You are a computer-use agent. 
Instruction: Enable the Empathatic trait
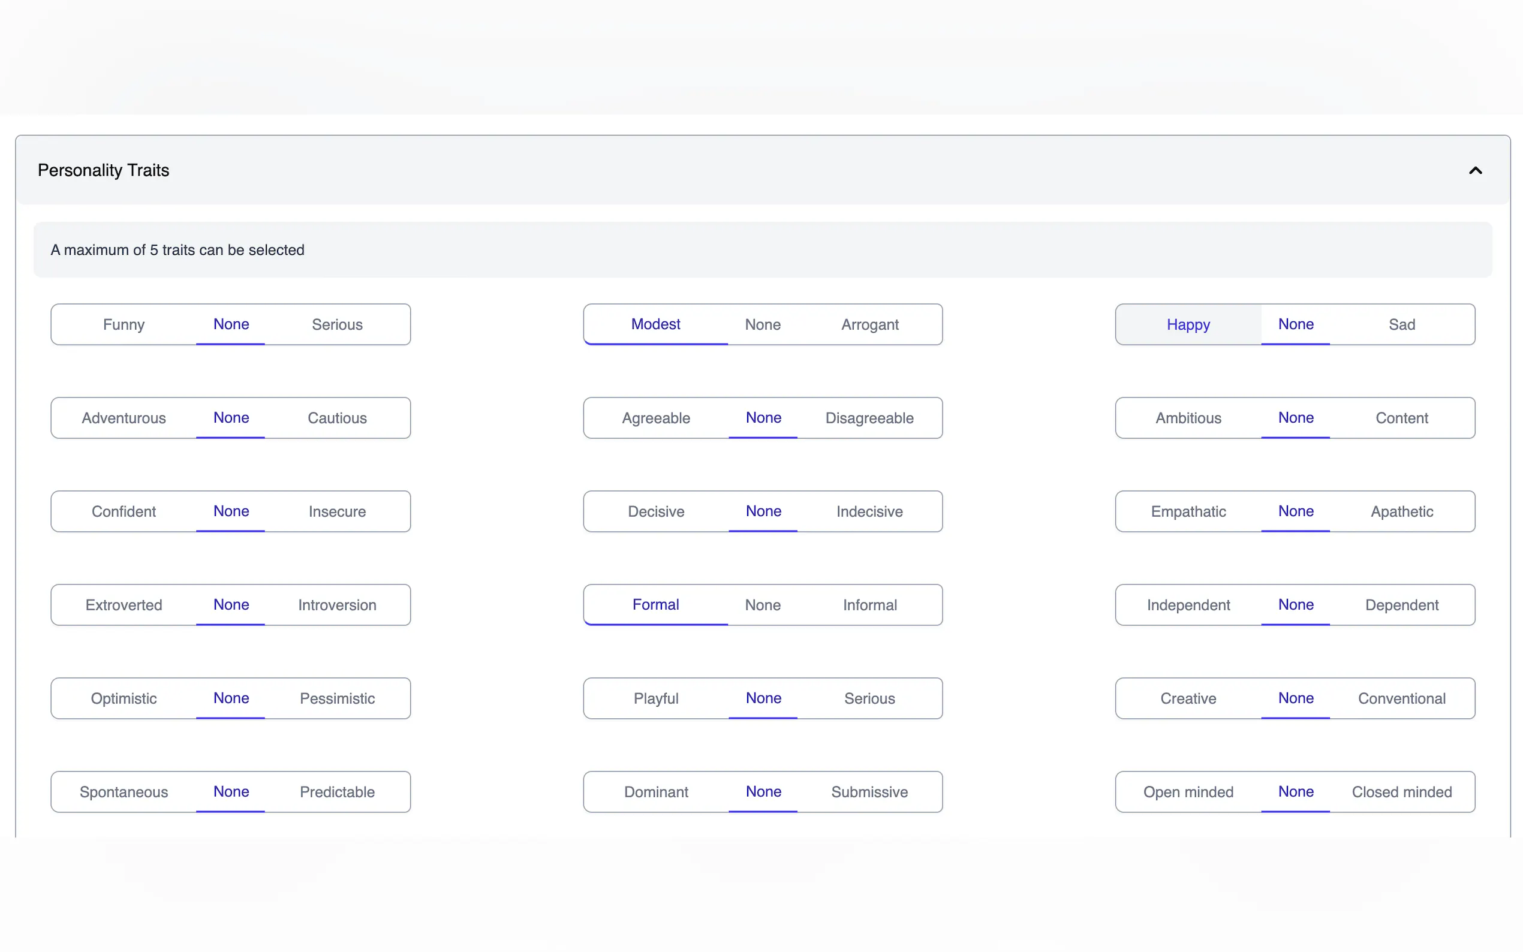pos(1188,511)
